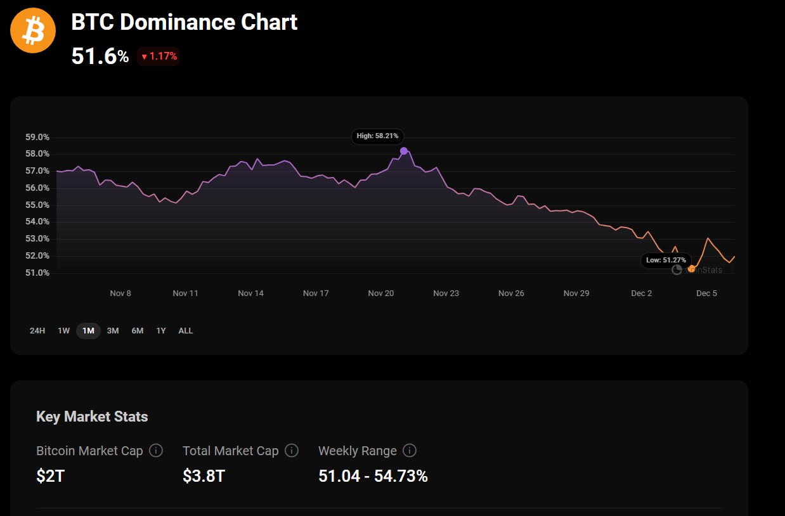This screenshot has height=516, width=785.
Task: Click the BTC Dominance Chart title
Action: pyautogui.click(x=184, y=22)
